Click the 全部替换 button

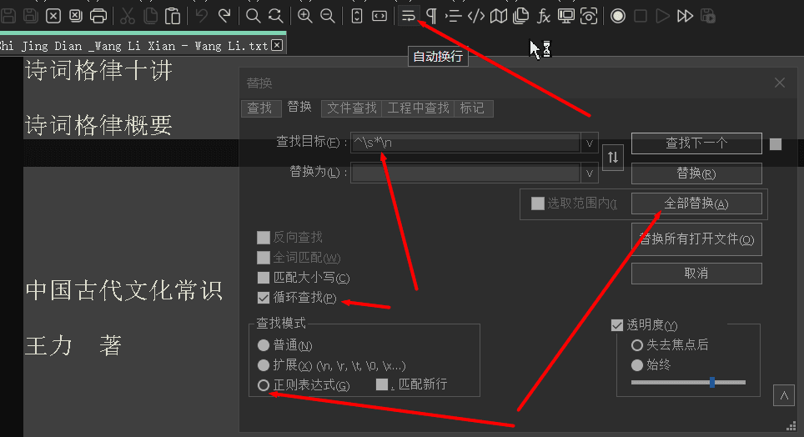[696, 203]
